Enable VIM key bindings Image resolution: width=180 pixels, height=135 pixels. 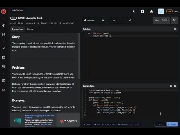click(157, 20)
